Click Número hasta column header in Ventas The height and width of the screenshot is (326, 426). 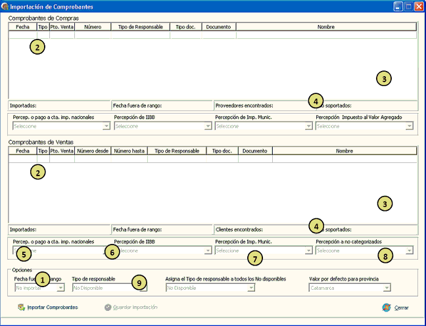tap(129, 151)
